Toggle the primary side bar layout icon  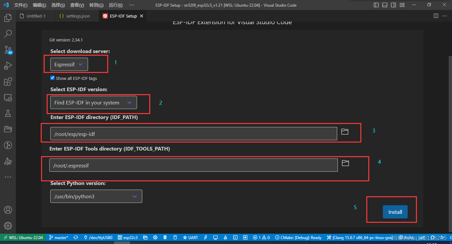point(376,5)
